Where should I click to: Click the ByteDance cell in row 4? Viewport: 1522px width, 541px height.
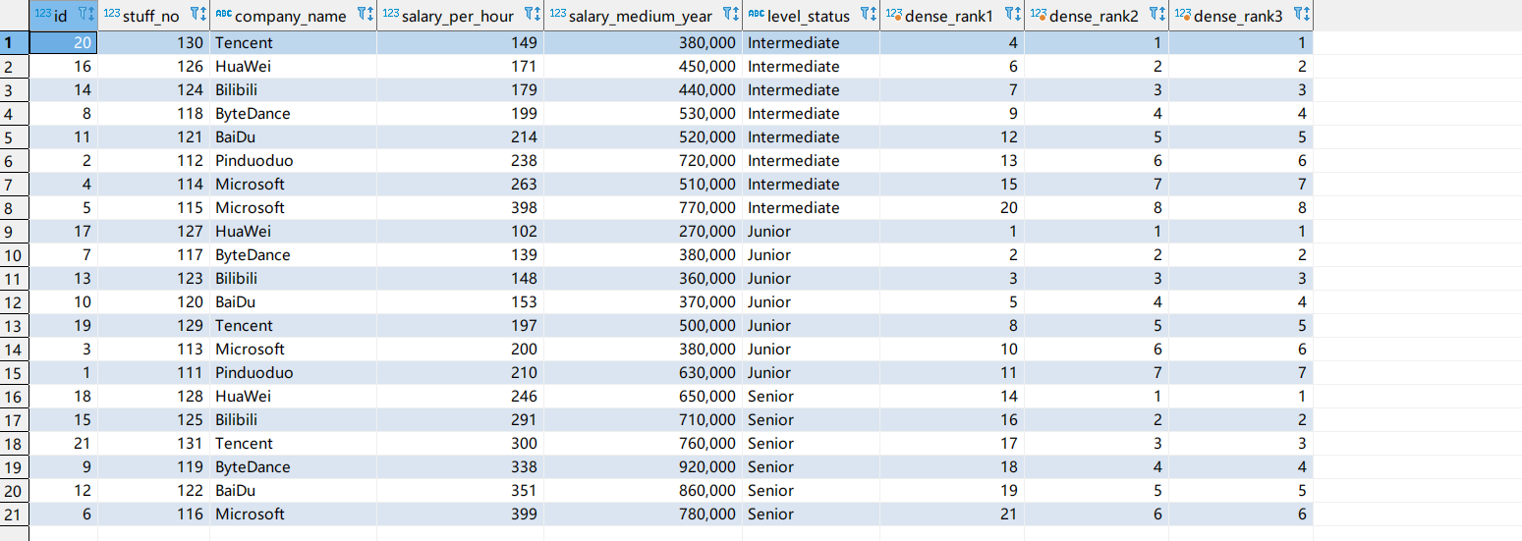(x=293, y=113)
